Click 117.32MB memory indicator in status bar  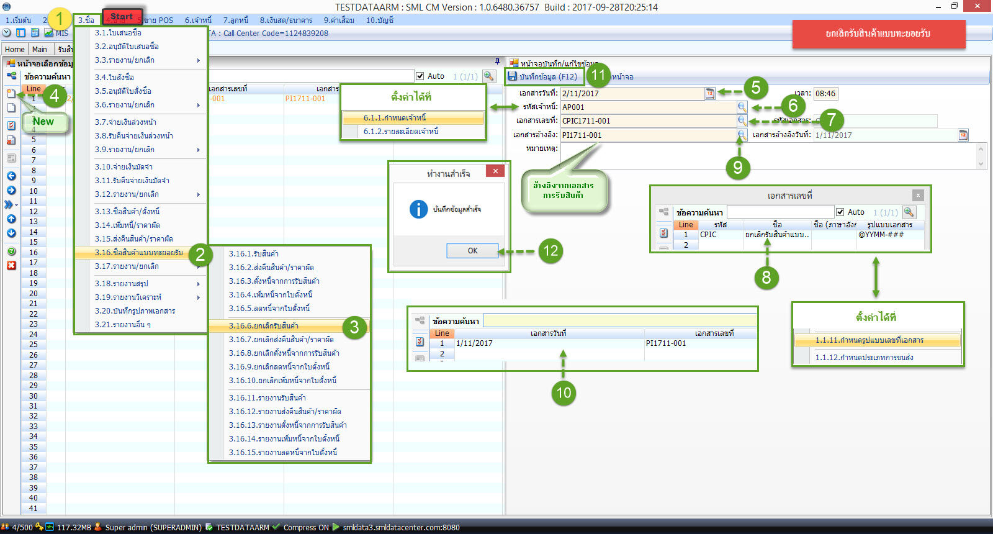coord(74,527)
